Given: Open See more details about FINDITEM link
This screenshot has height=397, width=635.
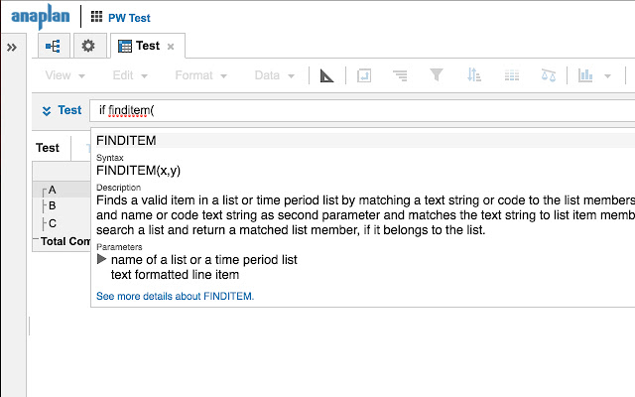Looking at the screenshot, I should tap(175, 296).
